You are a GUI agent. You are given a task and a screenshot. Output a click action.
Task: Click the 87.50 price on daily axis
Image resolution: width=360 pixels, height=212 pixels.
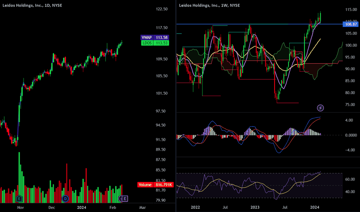point(161,160)
